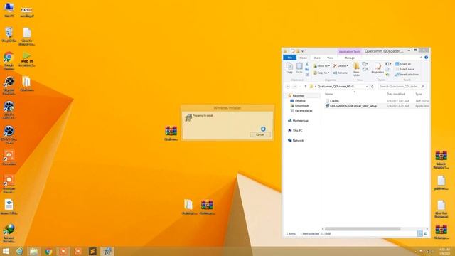Sort by the Name column header
This screenshot has width=455, height=256.
tap(328, 94)
